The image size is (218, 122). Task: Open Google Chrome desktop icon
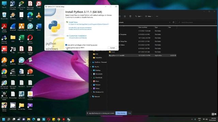(4, 73)
